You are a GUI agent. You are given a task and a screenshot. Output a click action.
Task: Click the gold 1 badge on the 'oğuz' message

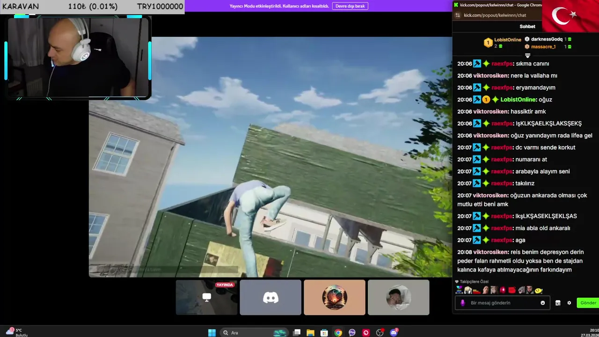pyautogui.click(x=486, y=100)
